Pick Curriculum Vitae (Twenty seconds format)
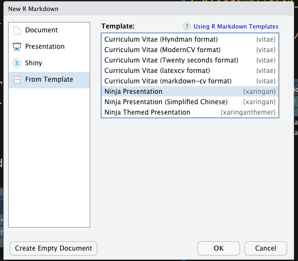 (190, 60)
